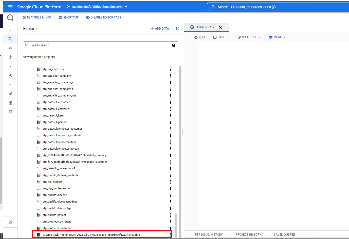
Task: Open Features & Info
Action: [x=37, y=17]
